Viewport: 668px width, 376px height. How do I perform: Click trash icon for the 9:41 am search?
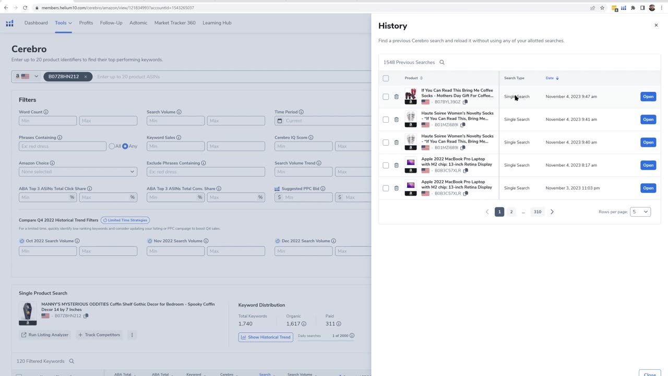[x=396, y=120]
